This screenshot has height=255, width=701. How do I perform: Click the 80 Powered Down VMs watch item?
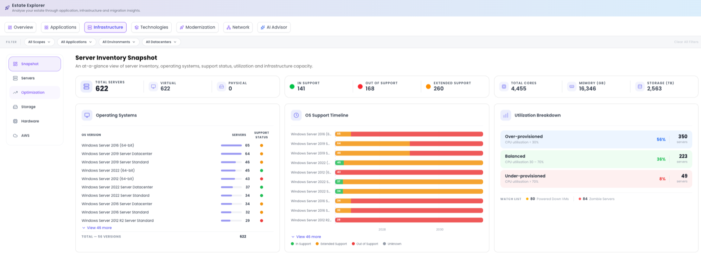pos(547,199)
